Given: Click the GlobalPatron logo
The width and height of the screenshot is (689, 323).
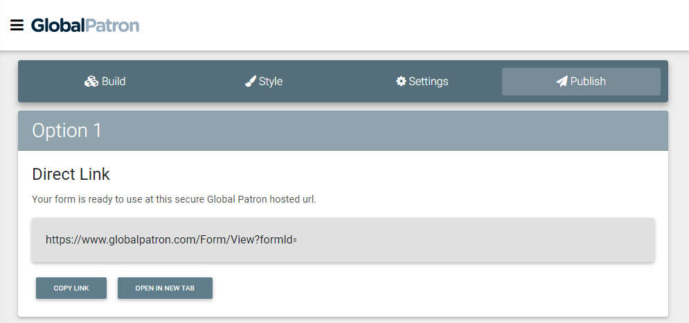Looking at the screenshot, I should (85, 26).
